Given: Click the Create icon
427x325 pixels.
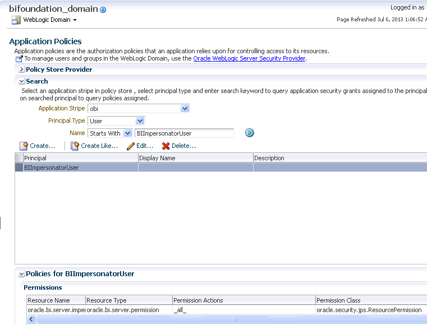Looking at the screenshot, I should [x=24, y=146].
